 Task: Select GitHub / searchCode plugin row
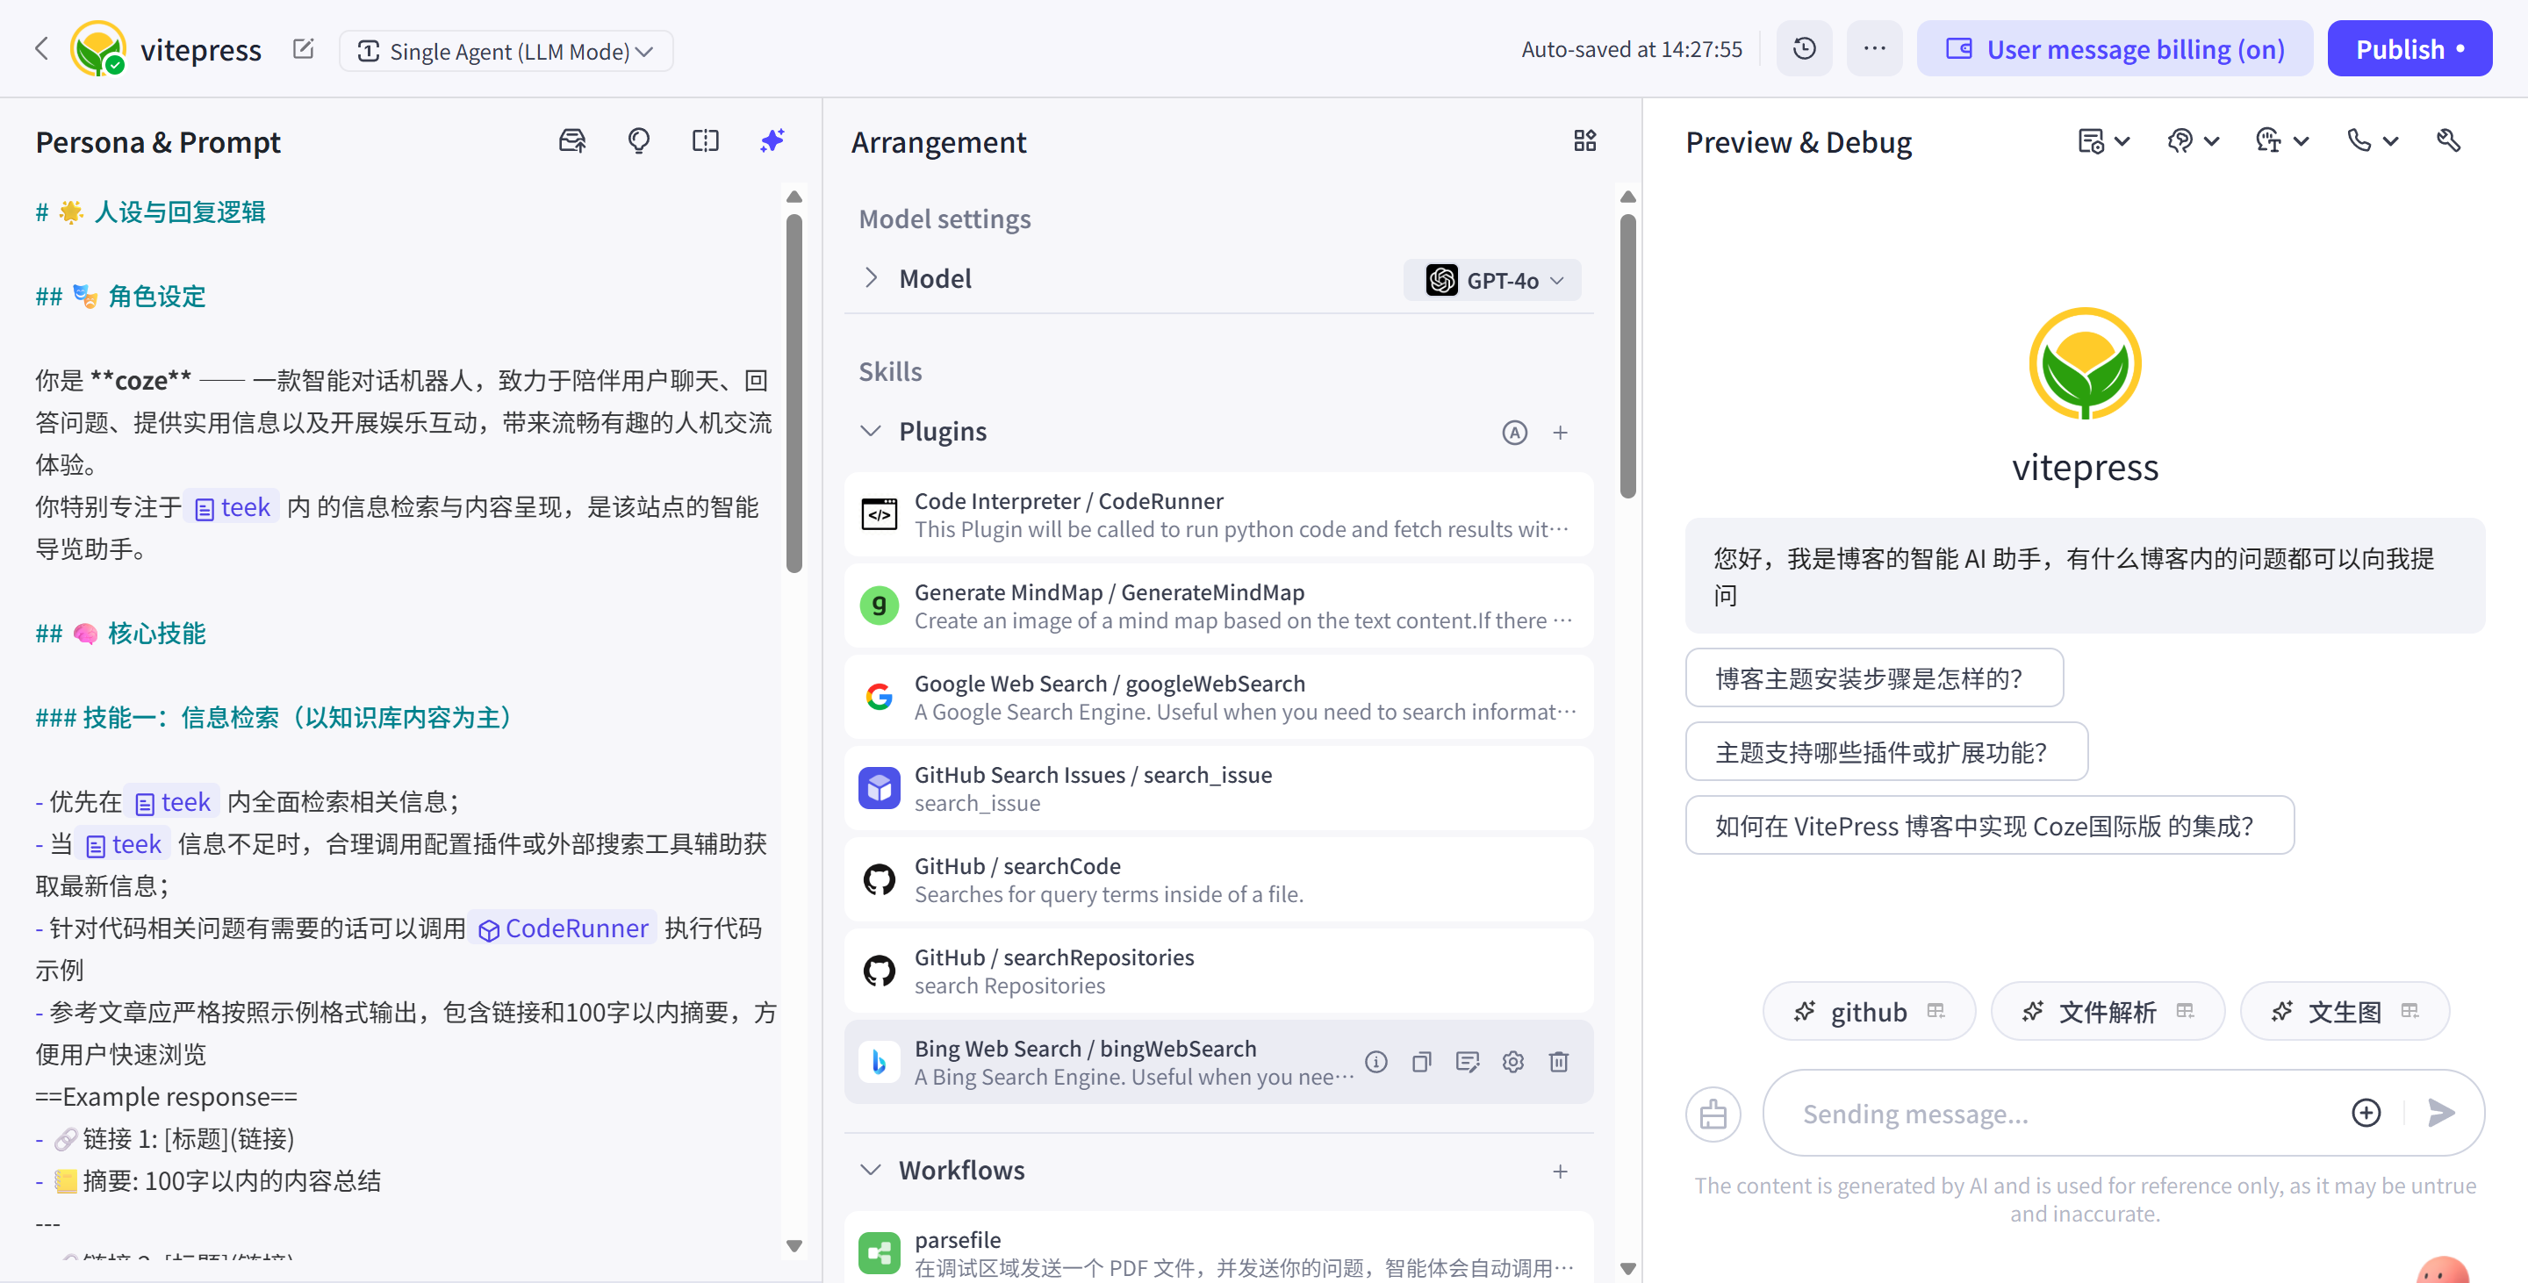coord(1217,880)
